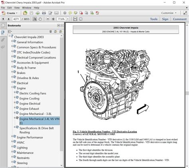The height and width of the screenshot is (168, 189).
Task: Click the fit one full page icon
Action: click(81, 19)
